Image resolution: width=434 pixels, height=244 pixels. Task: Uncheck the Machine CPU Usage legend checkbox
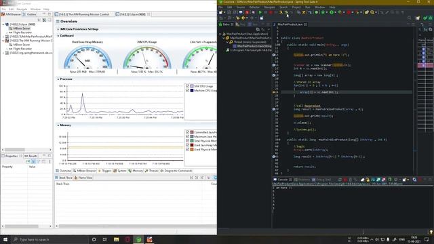(x=187, y=90)
